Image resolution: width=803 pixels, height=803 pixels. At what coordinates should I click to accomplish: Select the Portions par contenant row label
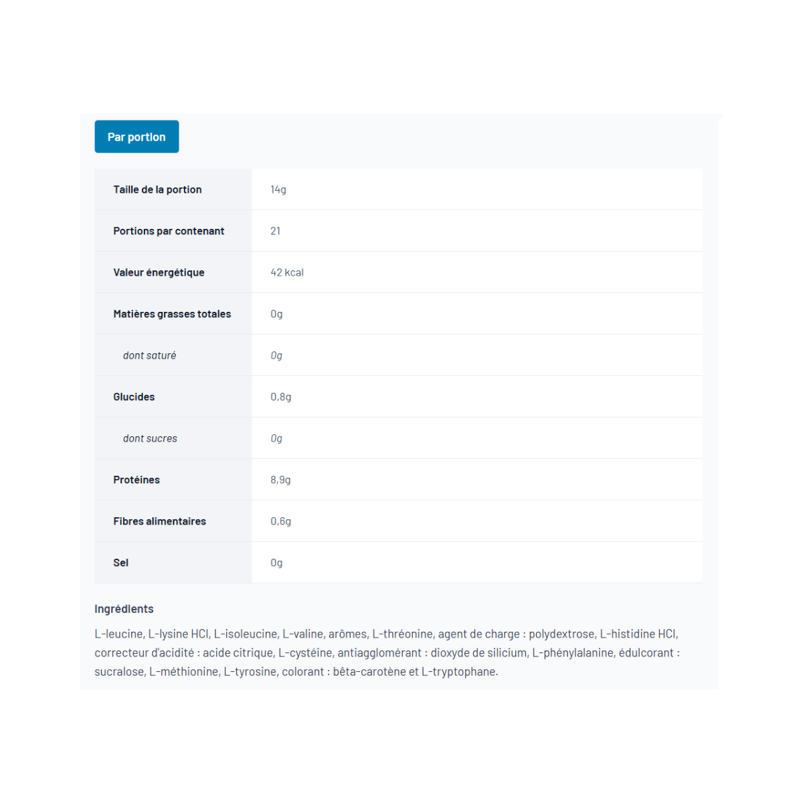[x=169, y=231]
